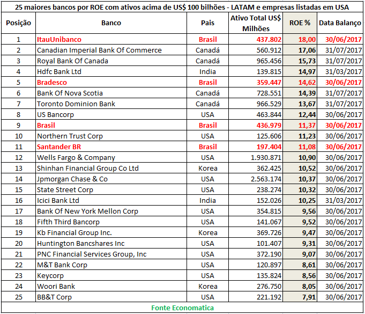This screenshot has height=314, width=365.
Task: Select the Woori Bank cell
Action: click(56, 287)
